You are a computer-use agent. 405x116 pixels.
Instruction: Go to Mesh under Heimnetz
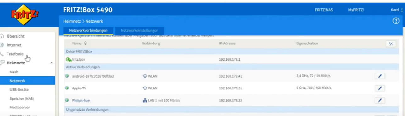pyautogui.click(x=14, y=72)
